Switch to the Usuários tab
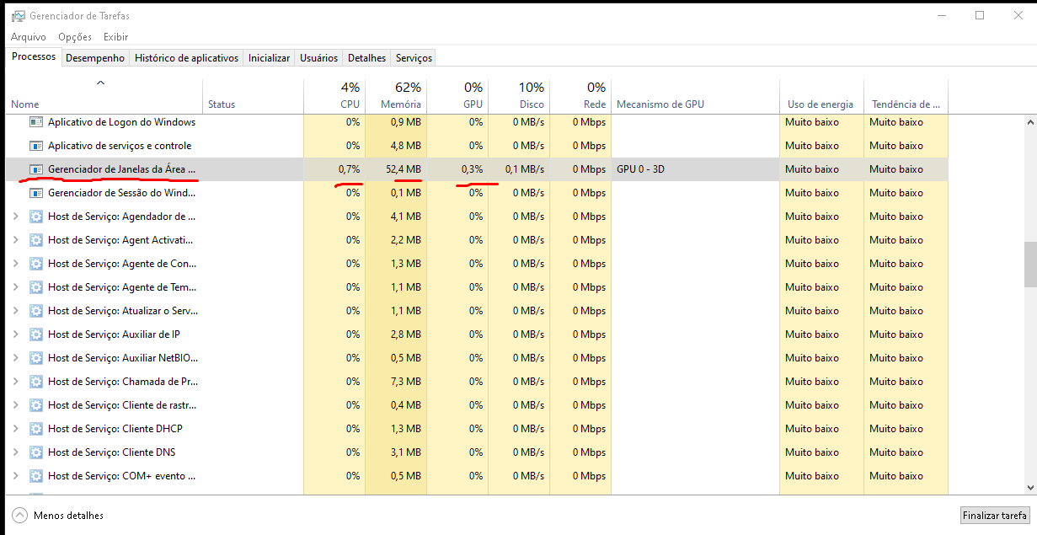Screen dimensions: 1037x535 point(319,58)
